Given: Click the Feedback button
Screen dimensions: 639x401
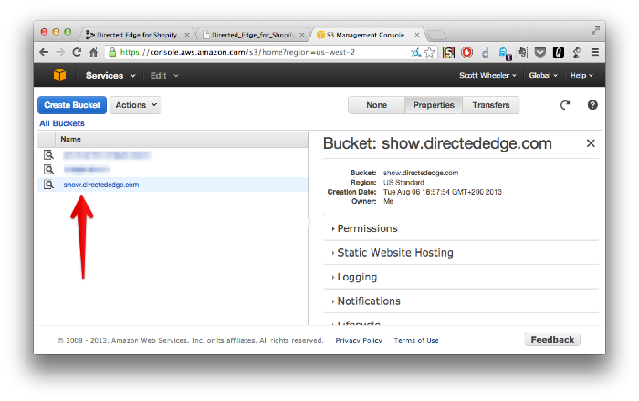Looking at the screenshot, I should (552, 340).
